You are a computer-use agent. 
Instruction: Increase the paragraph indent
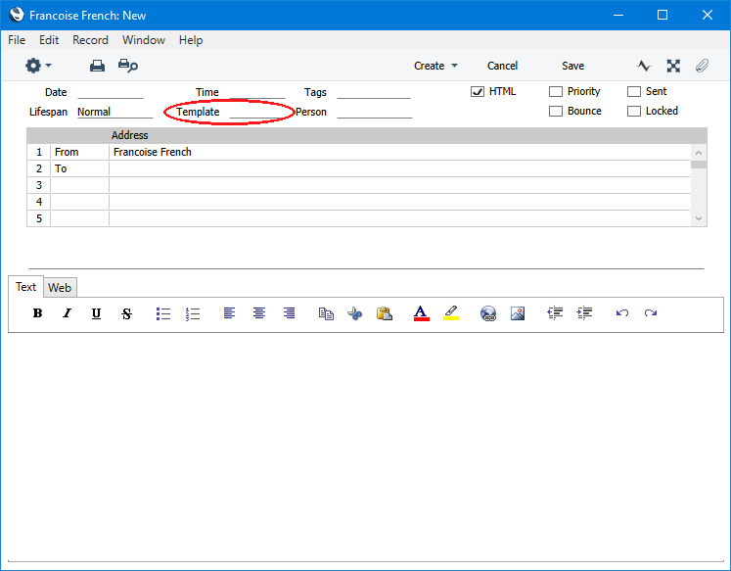pos(584,313)
